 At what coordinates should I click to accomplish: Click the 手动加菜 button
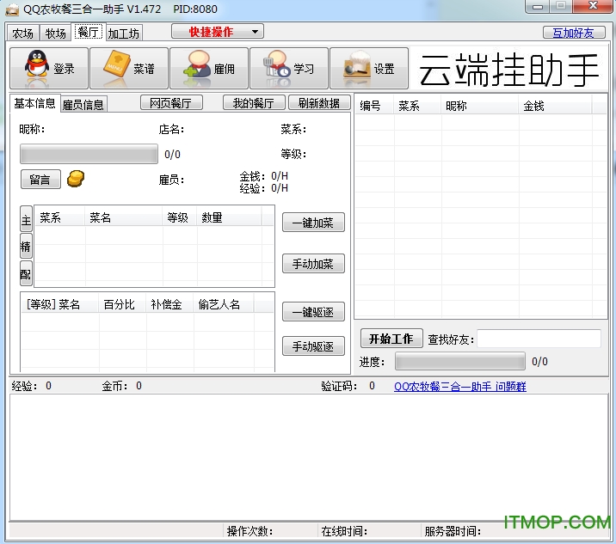click(x=313, y=263)
